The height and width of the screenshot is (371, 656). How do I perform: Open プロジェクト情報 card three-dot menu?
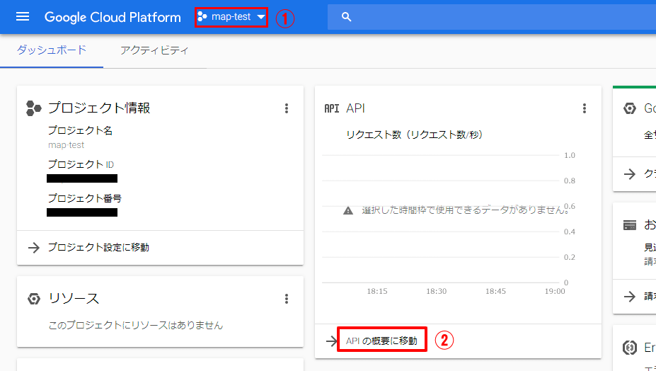(287, 108)
